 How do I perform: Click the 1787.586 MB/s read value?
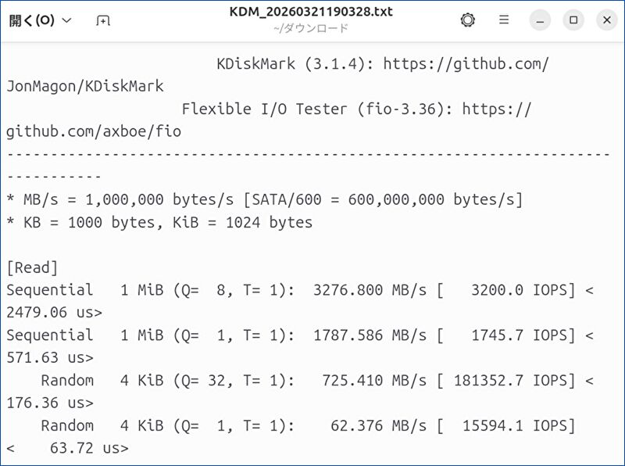pos(370,335)
